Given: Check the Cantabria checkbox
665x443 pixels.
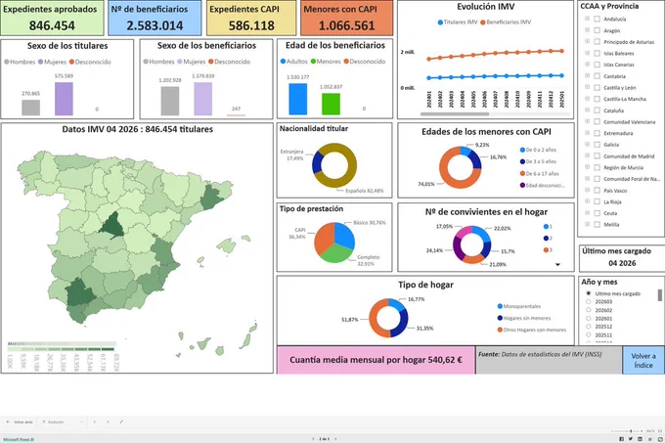Looking at the screenshot, I should (x=598, y=76).
